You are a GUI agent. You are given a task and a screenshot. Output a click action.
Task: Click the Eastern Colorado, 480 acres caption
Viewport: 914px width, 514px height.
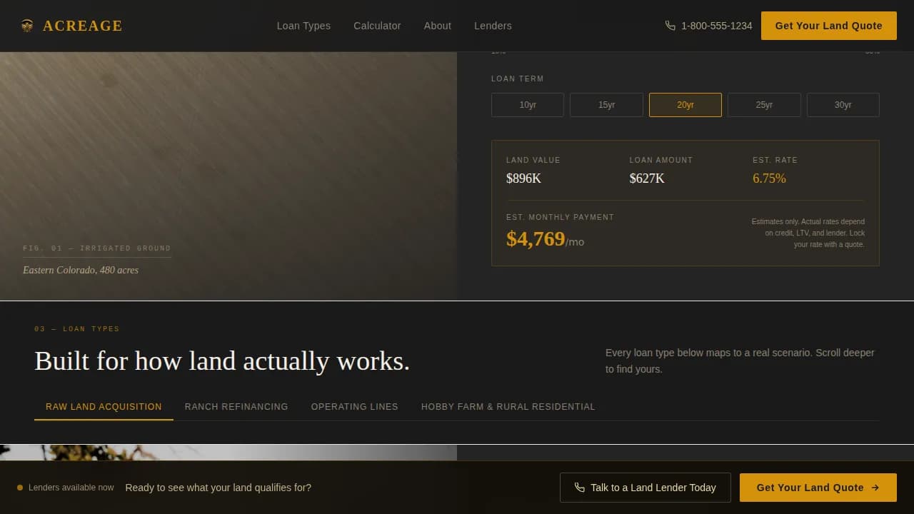[x=81, y=270]
